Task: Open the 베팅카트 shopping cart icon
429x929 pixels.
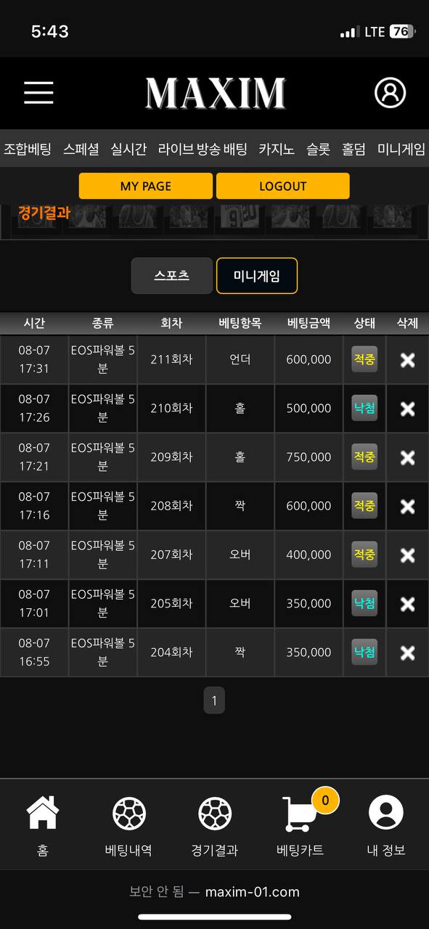Action: click(298, 814)
